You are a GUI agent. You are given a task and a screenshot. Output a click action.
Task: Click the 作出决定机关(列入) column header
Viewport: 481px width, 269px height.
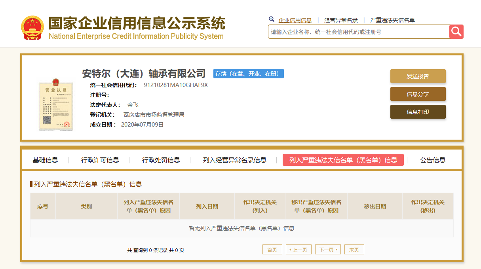pos(260,206)
